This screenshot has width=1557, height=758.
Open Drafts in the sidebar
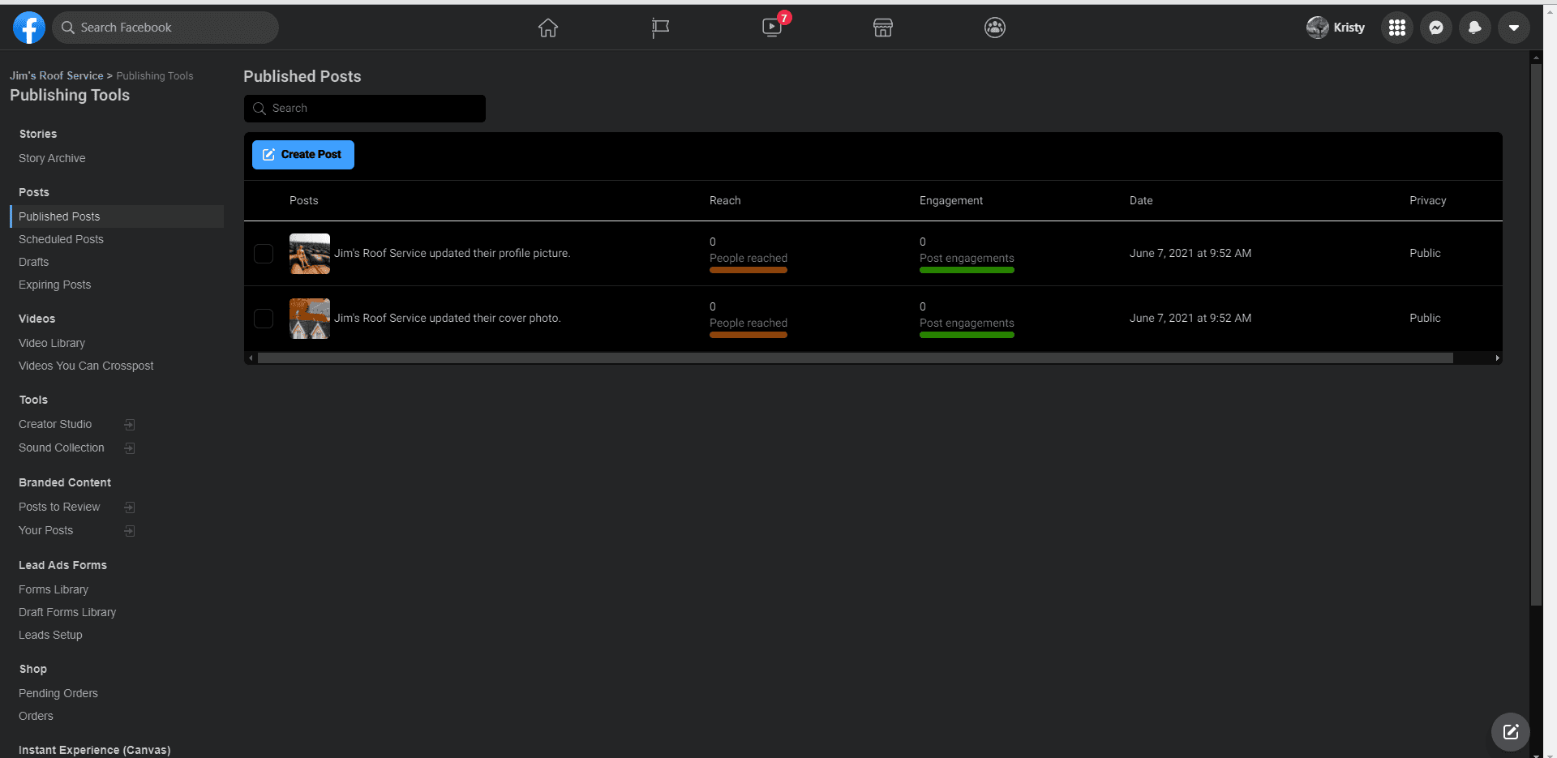pyautogui.click(x=33, y=262)
